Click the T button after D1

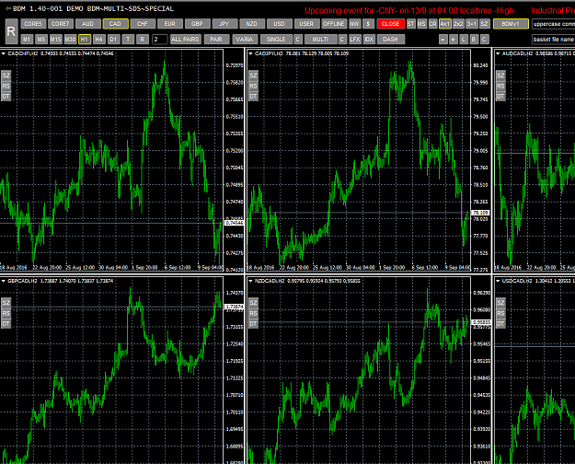tap(128, 40)
